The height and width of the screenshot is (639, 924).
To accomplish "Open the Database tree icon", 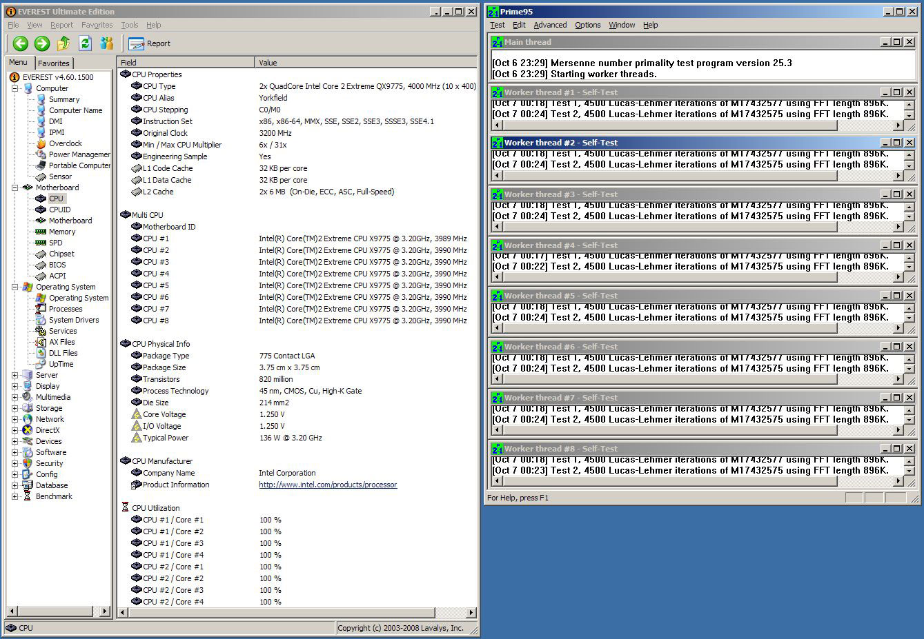I will [x=28, y=485].
